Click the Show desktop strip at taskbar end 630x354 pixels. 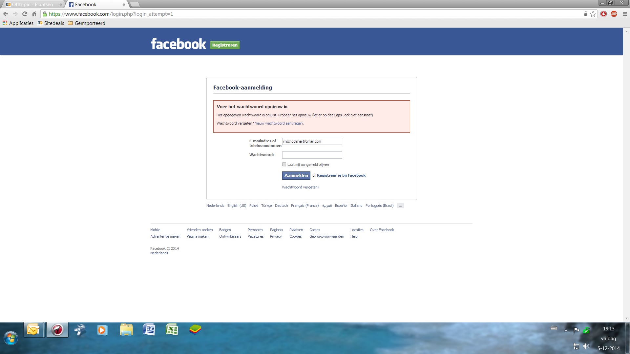(x=627, y=338)
